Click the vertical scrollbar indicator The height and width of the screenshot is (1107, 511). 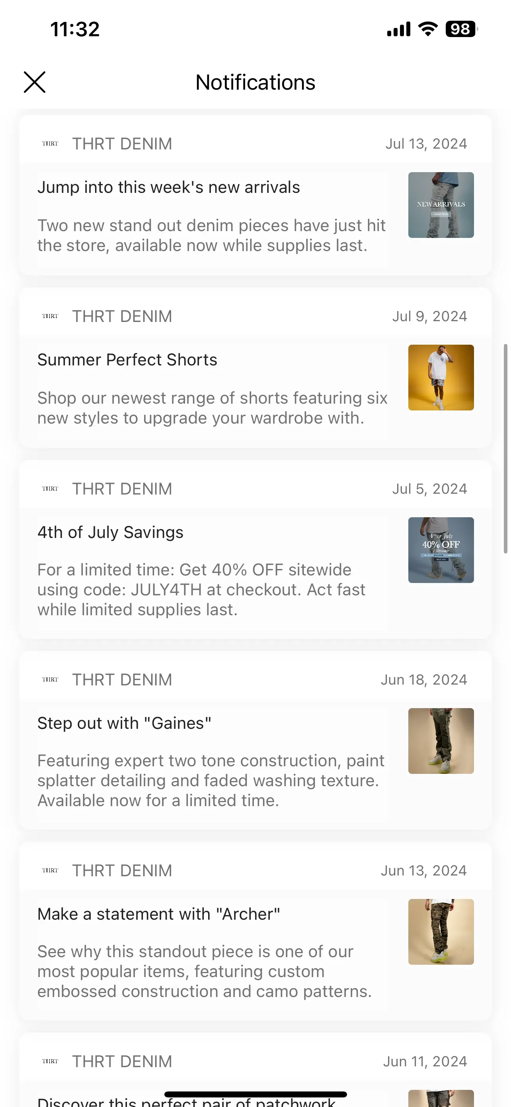[x=505, y=448]
